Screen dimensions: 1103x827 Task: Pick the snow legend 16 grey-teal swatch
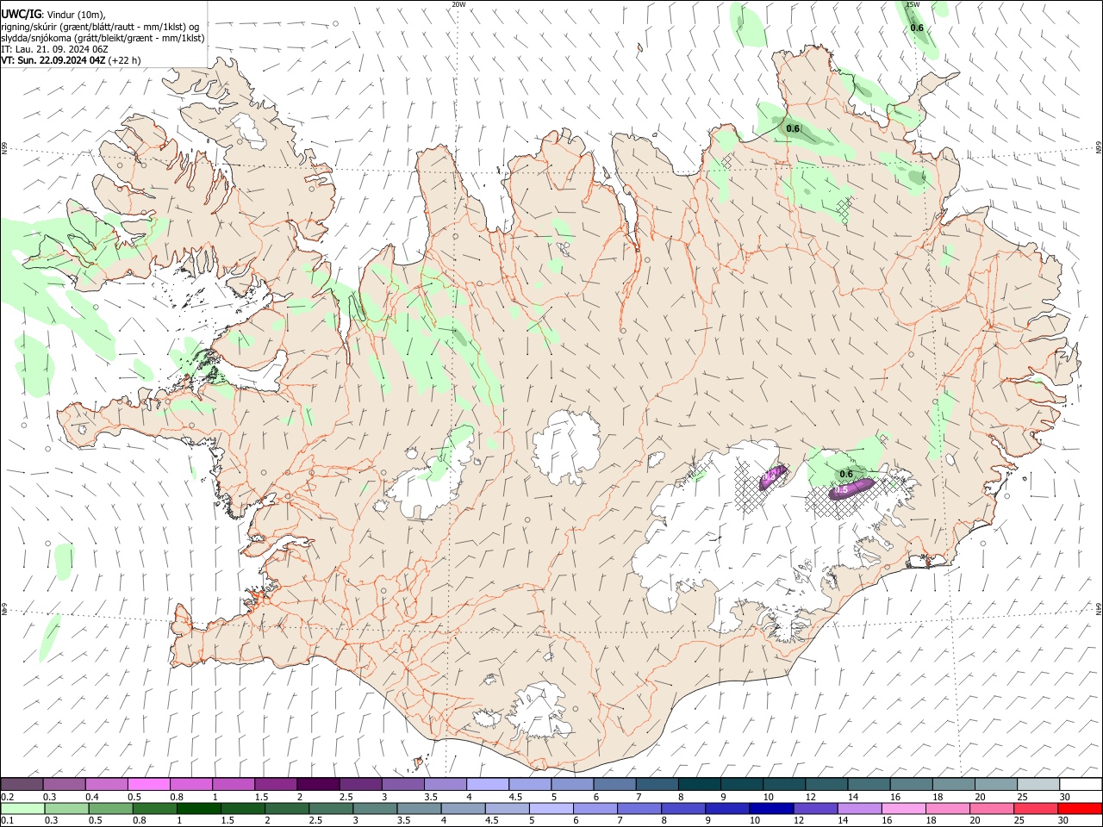pos(911,784)
